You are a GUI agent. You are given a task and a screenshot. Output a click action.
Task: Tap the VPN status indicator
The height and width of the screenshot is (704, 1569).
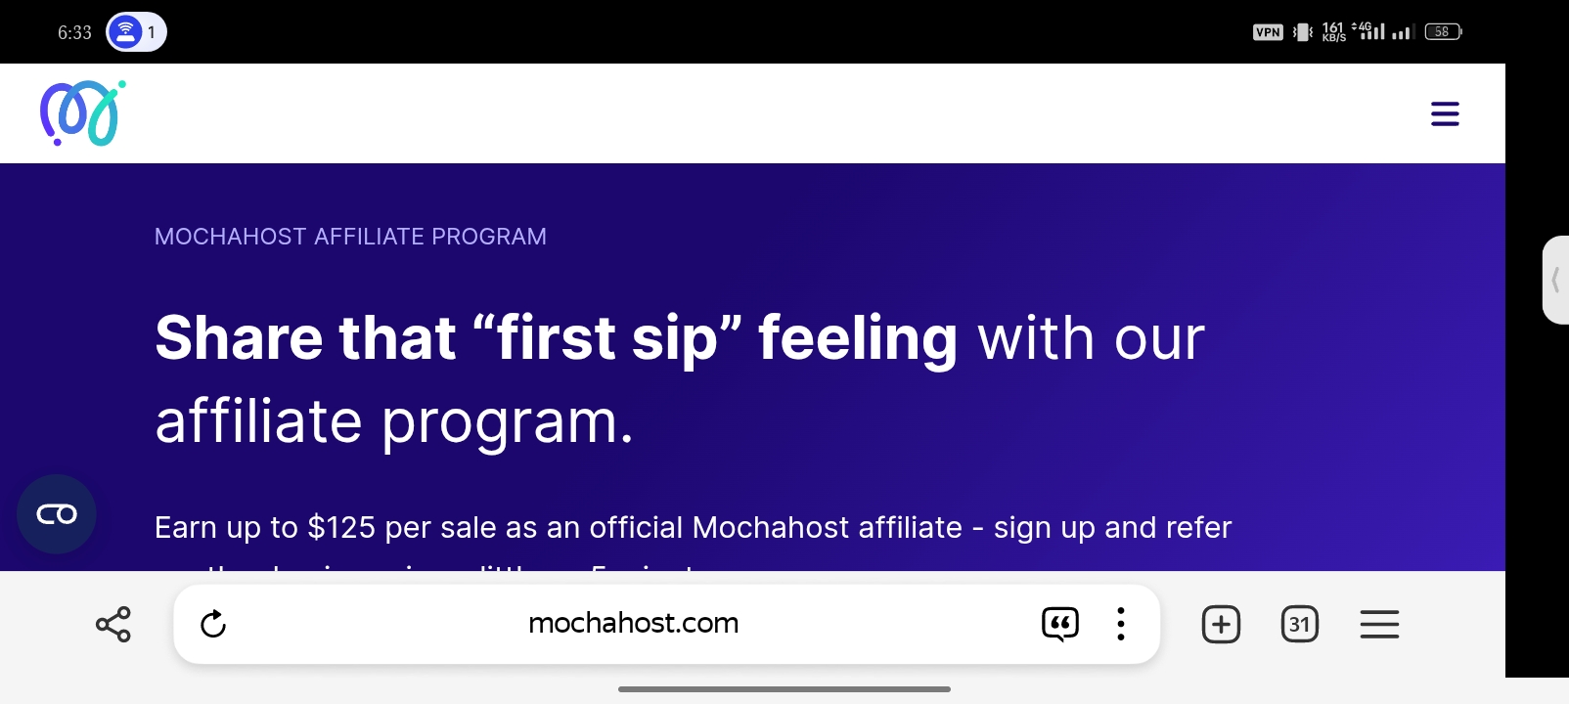tap(1268, 32)
